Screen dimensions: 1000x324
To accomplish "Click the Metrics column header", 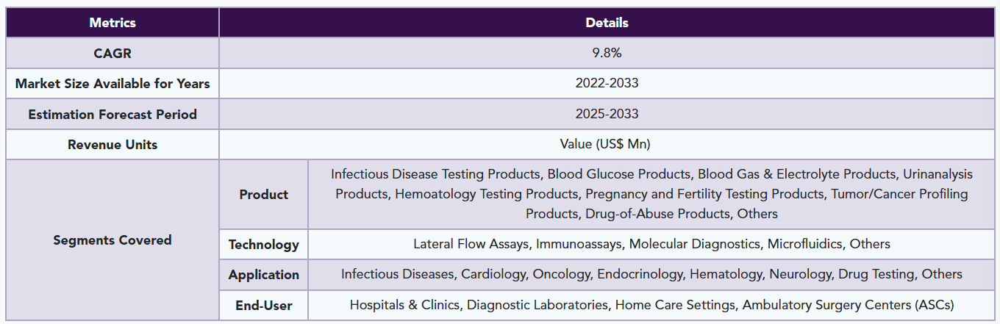I will pyautogui.click(x=113, y=23).
